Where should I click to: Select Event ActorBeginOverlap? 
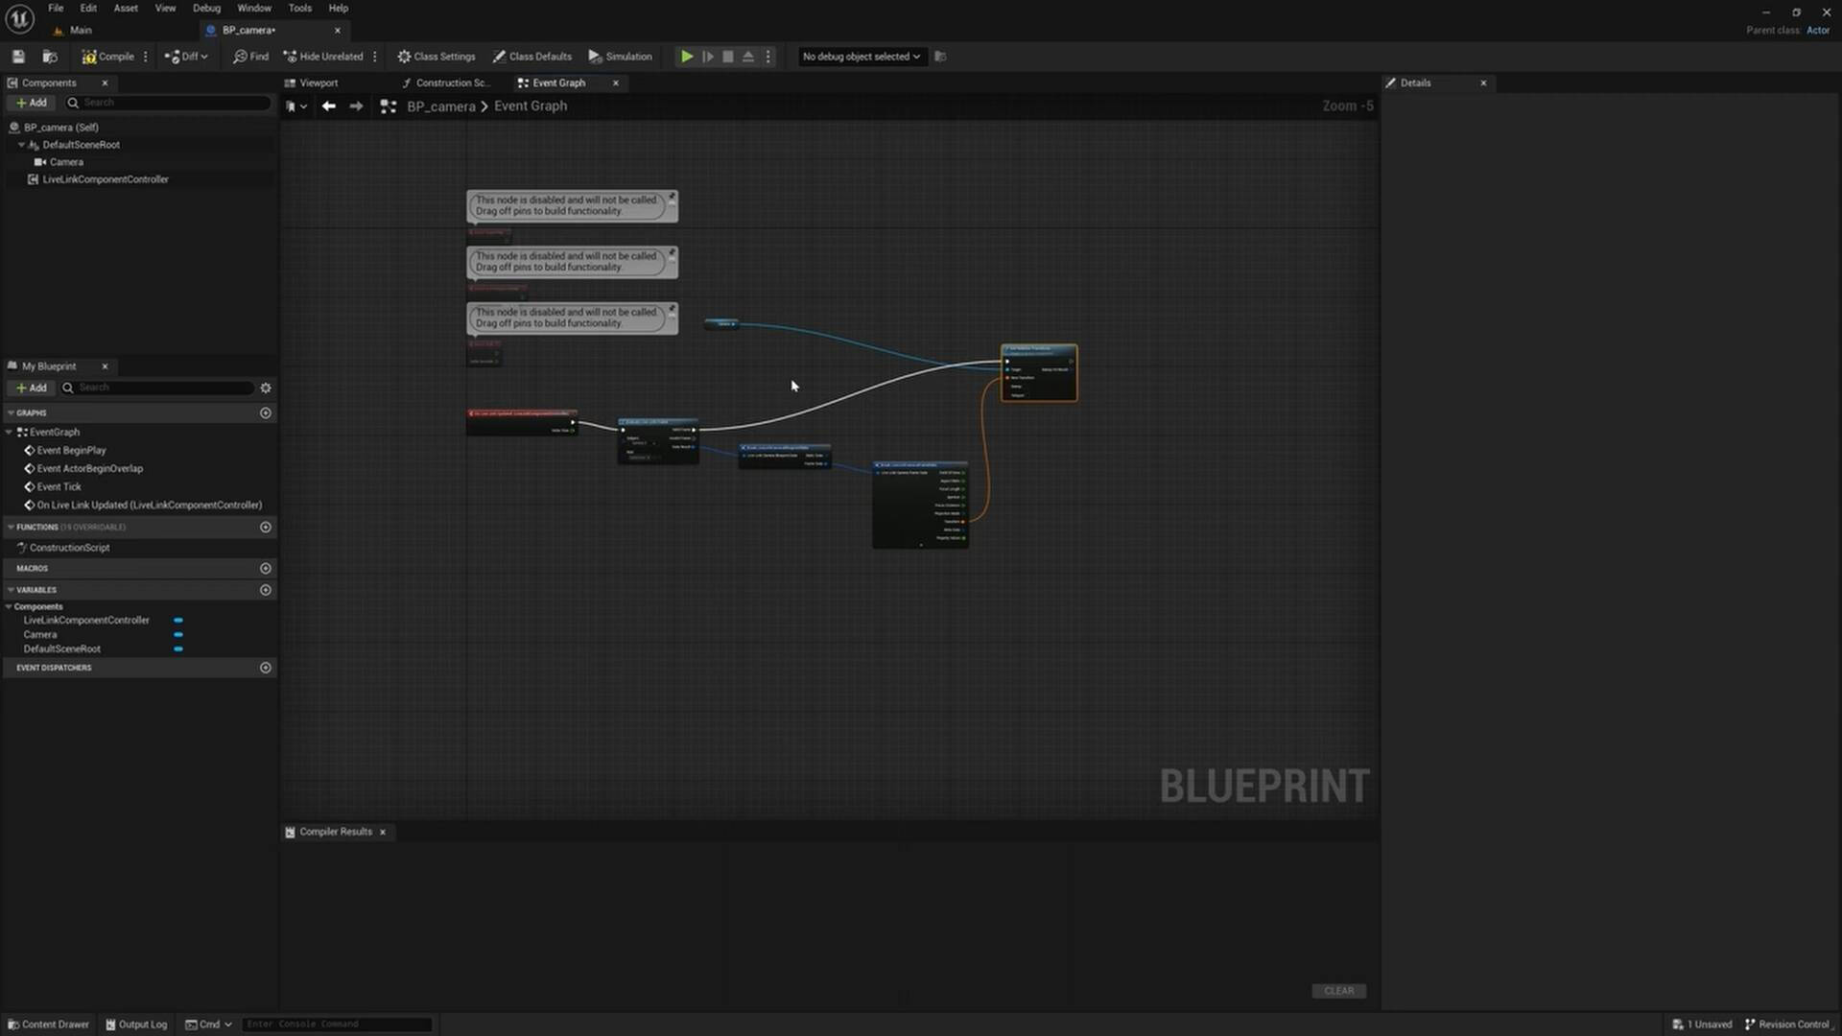click(89, 468)
